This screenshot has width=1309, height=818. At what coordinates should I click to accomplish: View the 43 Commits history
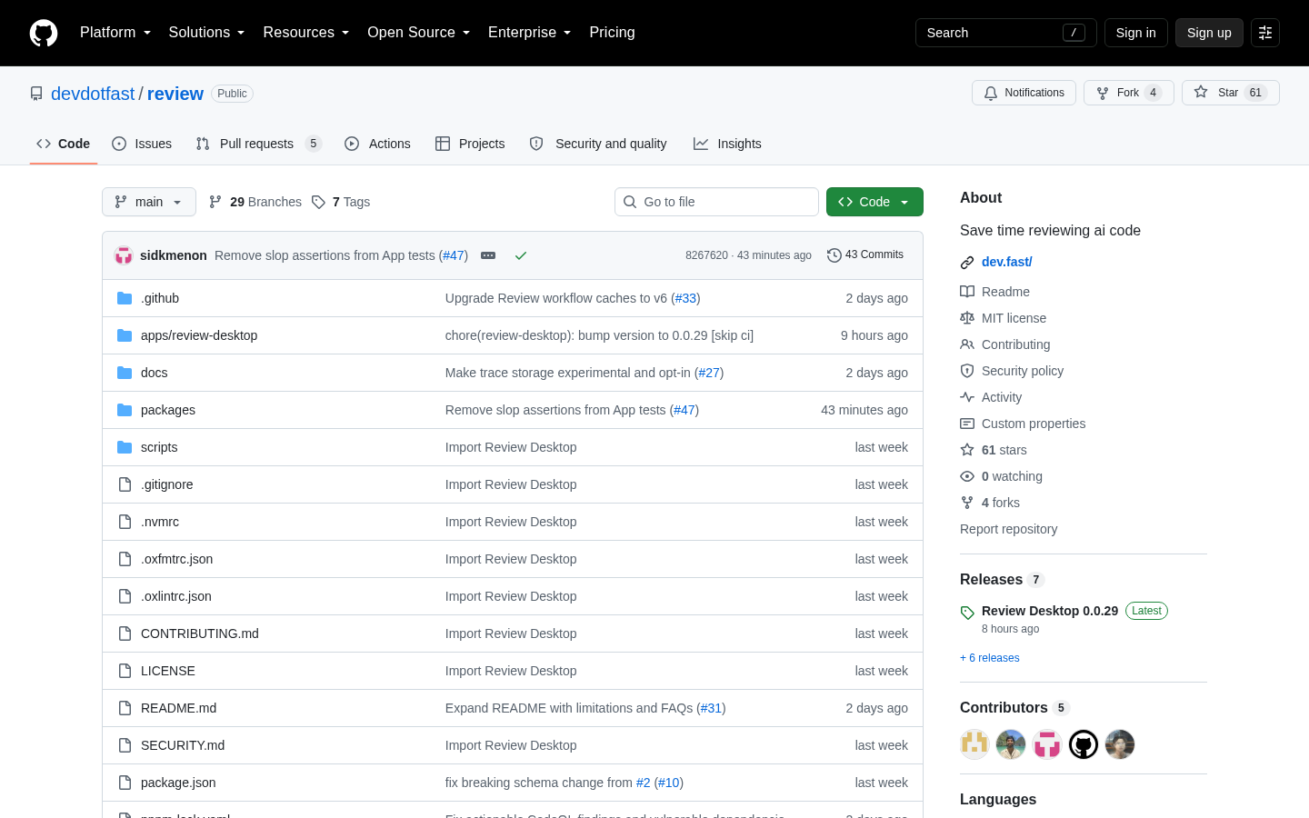click(865, 255)
